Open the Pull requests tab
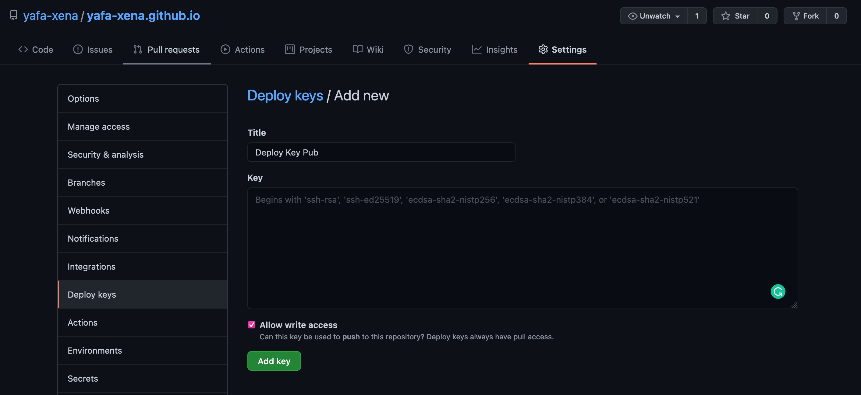Viewport: 861px width, 395px height. (167, 49)
